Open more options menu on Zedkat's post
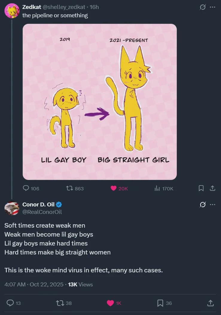221x315 pixels. pyautogui.click(x=213, y=7)
